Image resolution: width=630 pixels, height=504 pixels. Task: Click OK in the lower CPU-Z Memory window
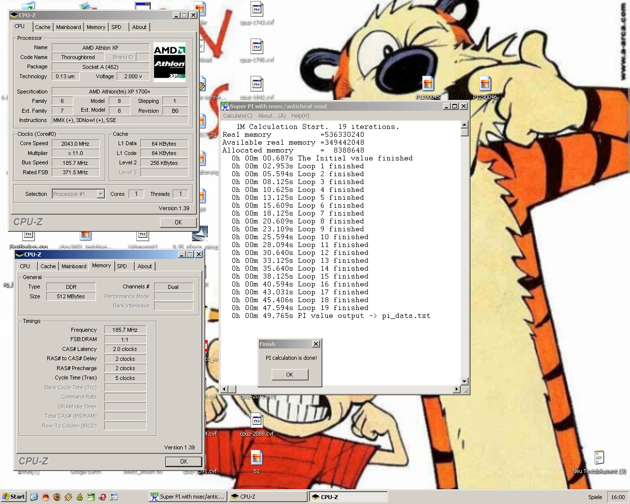(184, 461)
